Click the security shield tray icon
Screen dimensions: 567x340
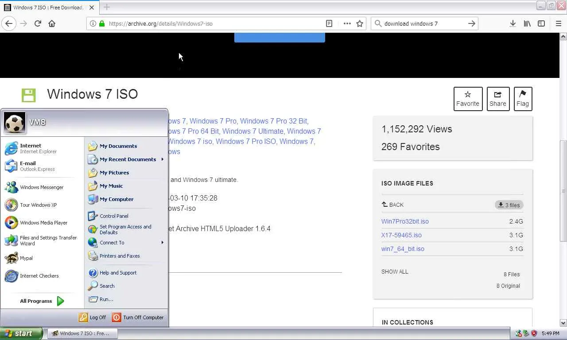534,333
